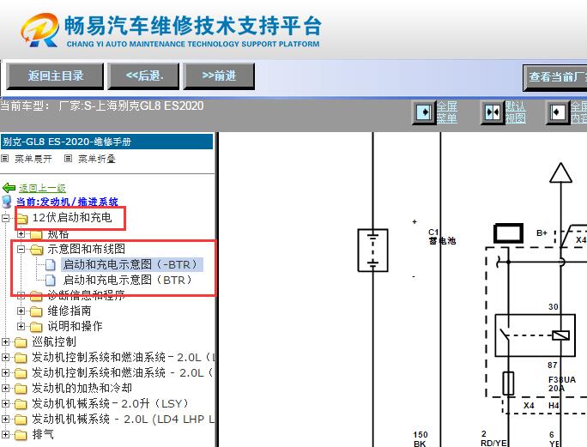Select the 示意图和布线图 folder label
This screenshot has width=587, height=447.
86,249
